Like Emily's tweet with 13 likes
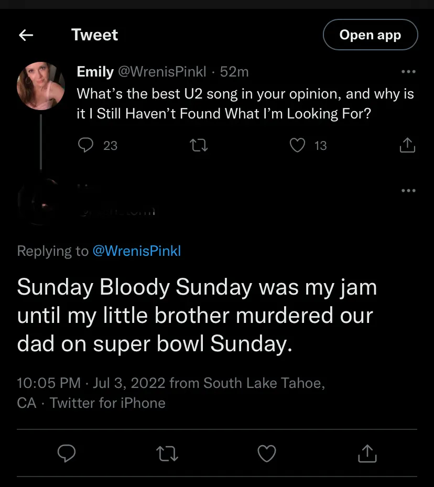The width and height of the screenshot is (434, 487). point(297,145)
